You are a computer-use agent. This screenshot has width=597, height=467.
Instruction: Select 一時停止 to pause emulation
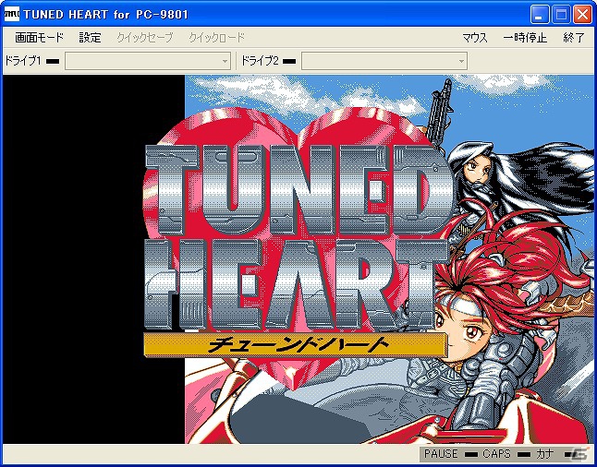click(x=525, y=38)
